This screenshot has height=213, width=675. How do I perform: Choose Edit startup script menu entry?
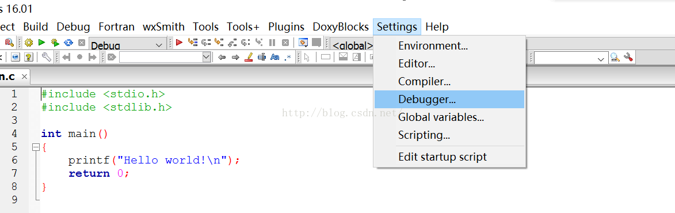tap(449, 157)
